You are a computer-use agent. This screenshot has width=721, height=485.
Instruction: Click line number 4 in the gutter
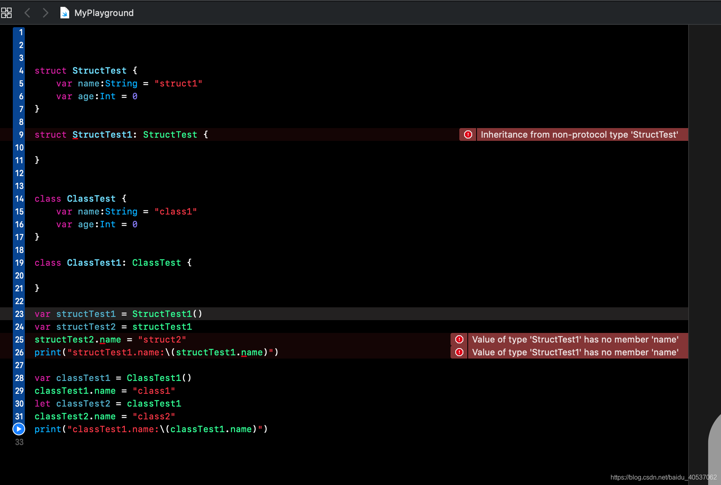[x=21, y=71]
